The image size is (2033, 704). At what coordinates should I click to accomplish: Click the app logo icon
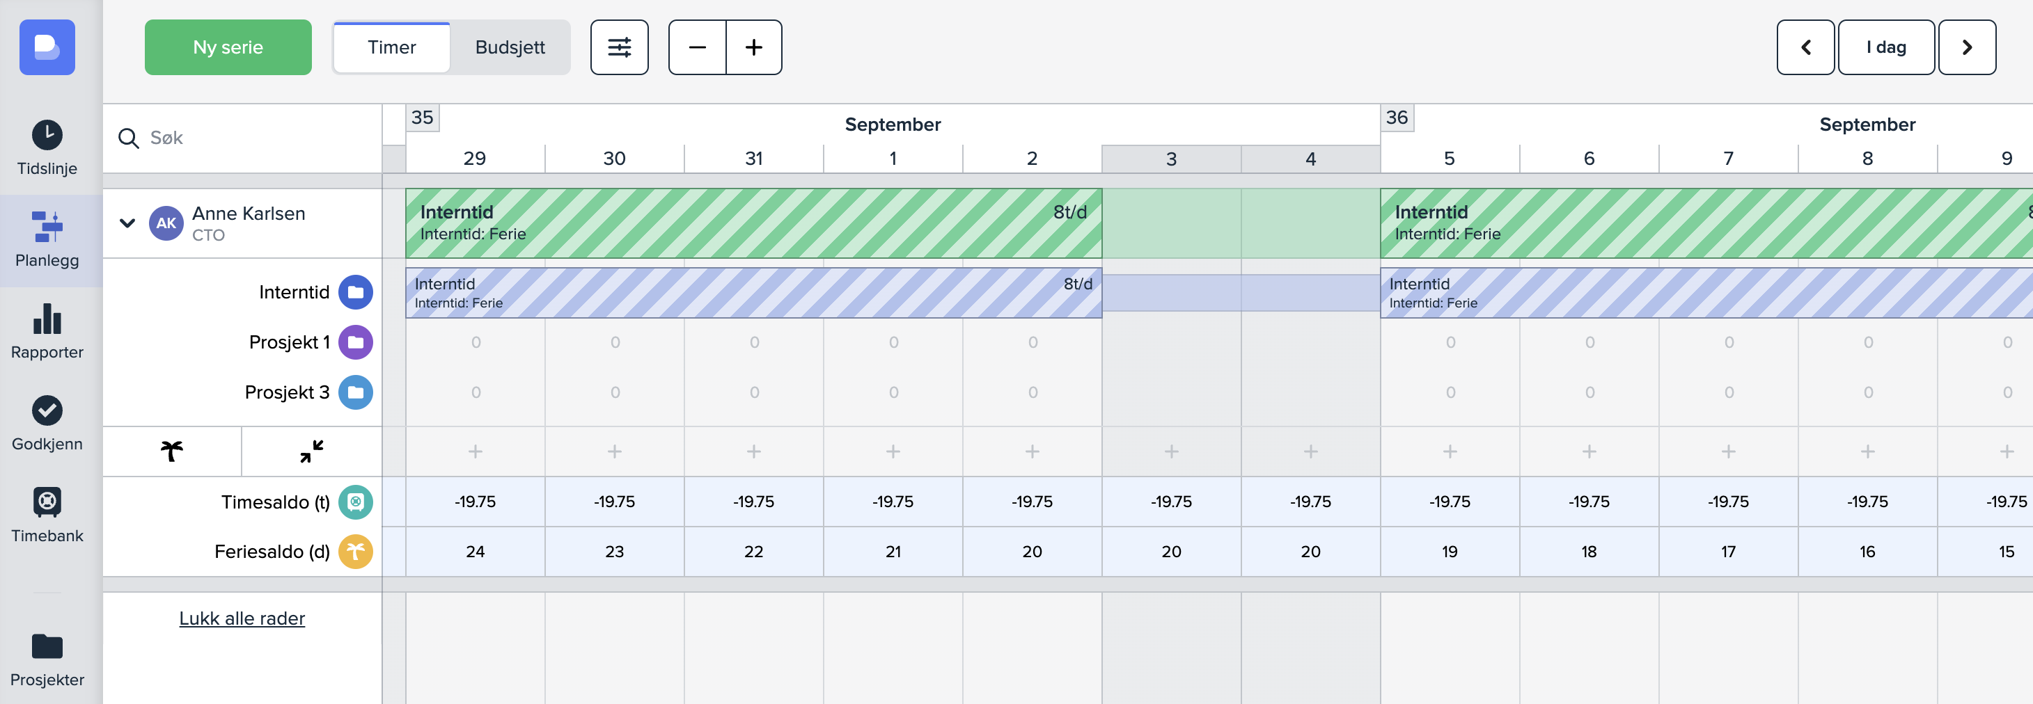(47, 47)
